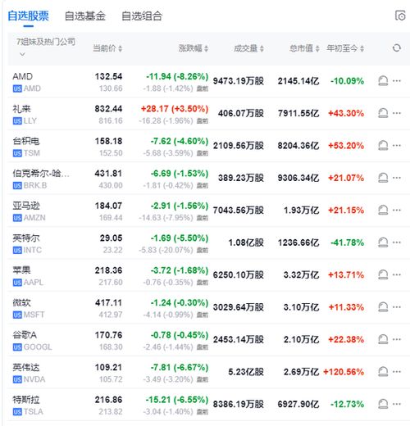
Task: Open 英伟达 stock page
Action: (x=26, y=367)
